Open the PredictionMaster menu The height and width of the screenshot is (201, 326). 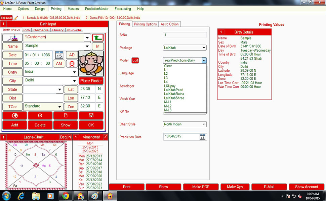click(97, 9)
